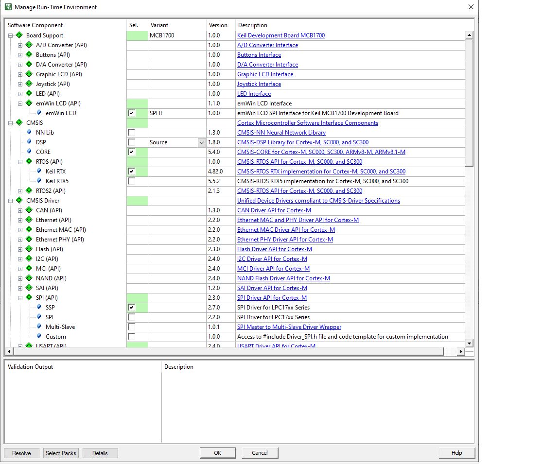Click the blue gem icon beside CORE
The width and height of the screenshot is (560, 464).
29,151
